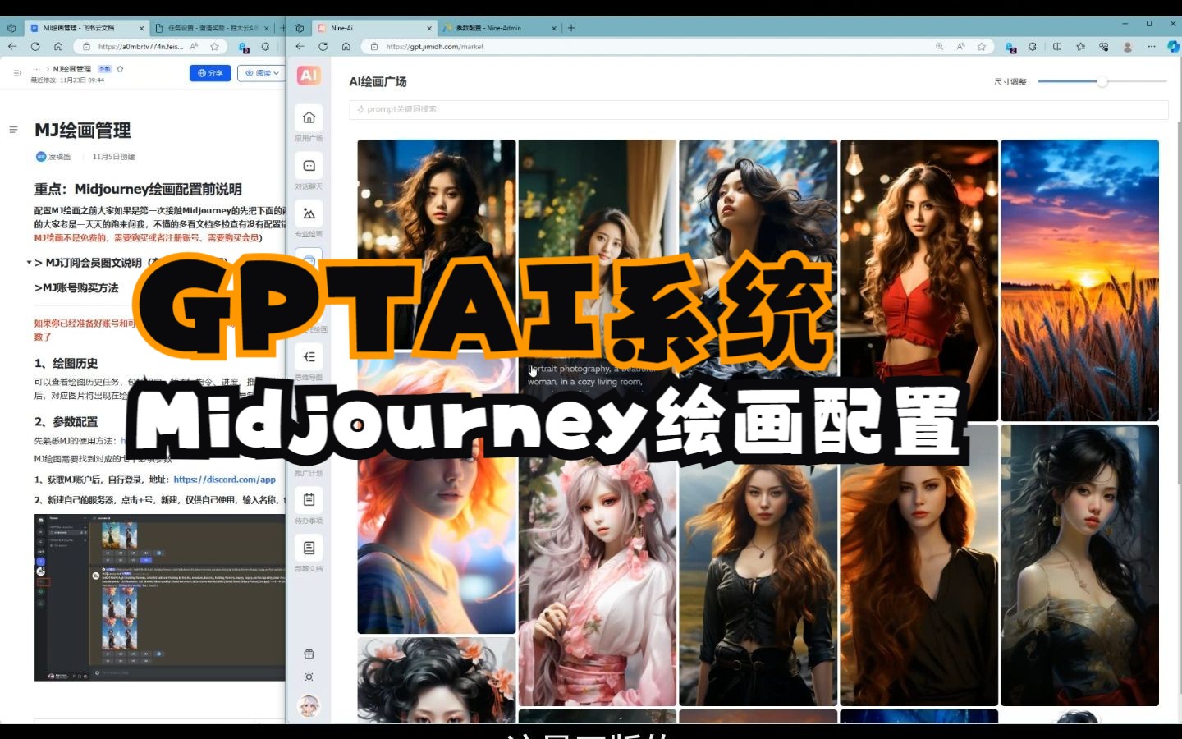
Task: Open 专业绘画 professional drawing panel
Action: [308, 213]
